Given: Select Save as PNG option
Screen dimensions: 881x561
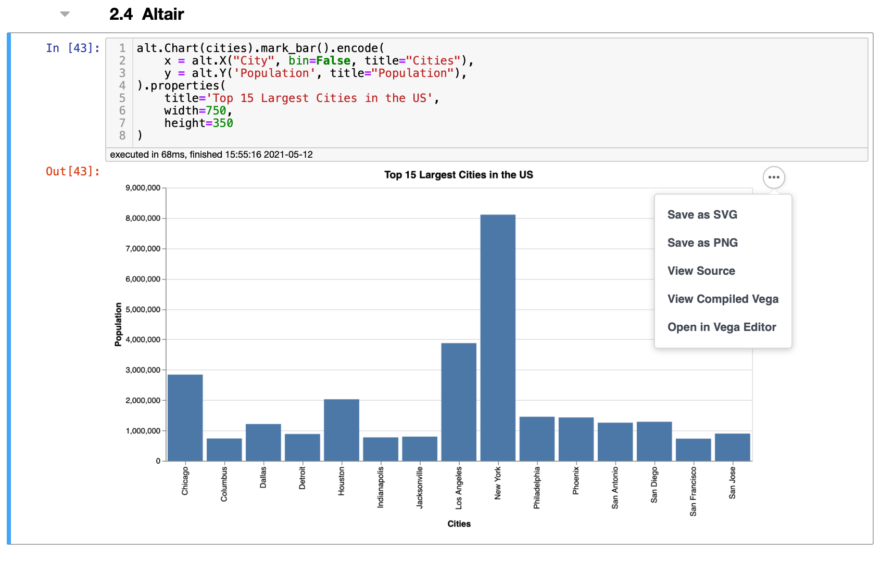Looking at the screenshot, I should 702,243.
